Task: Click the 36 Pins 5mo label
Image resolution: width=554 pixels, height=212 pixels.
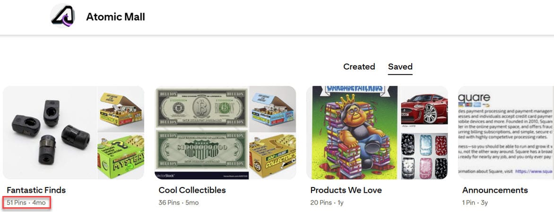Action: coord(178,203)
